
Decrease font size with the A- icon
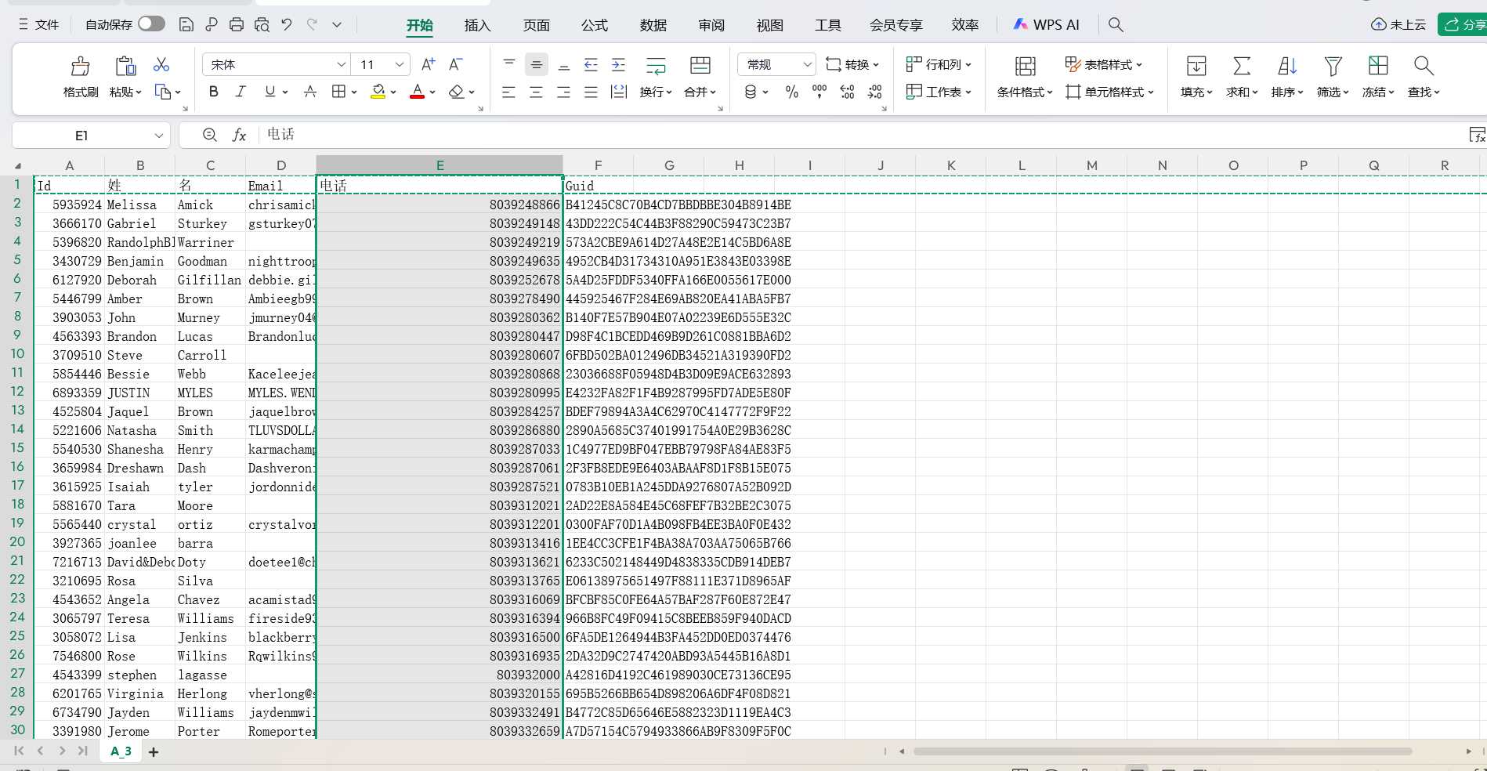456,64
